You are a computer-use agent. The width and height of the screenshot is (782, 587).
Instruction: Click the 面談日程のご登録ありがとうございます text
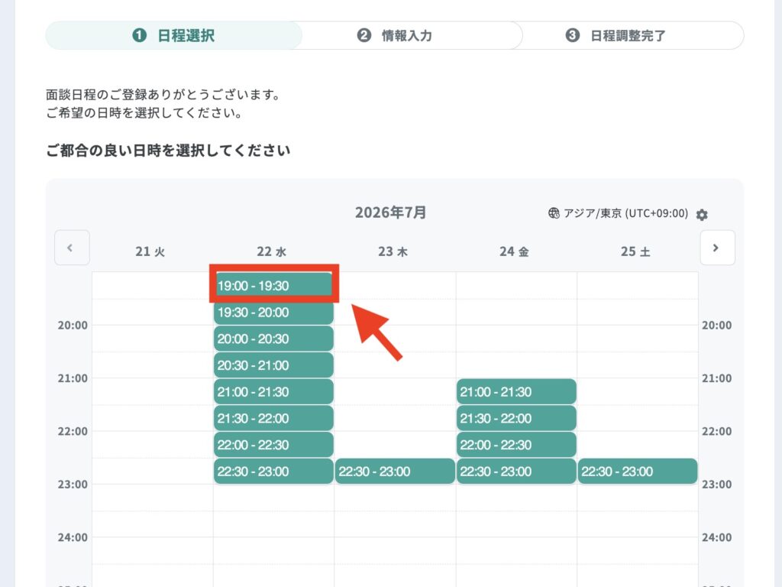[x=163, y=94]
